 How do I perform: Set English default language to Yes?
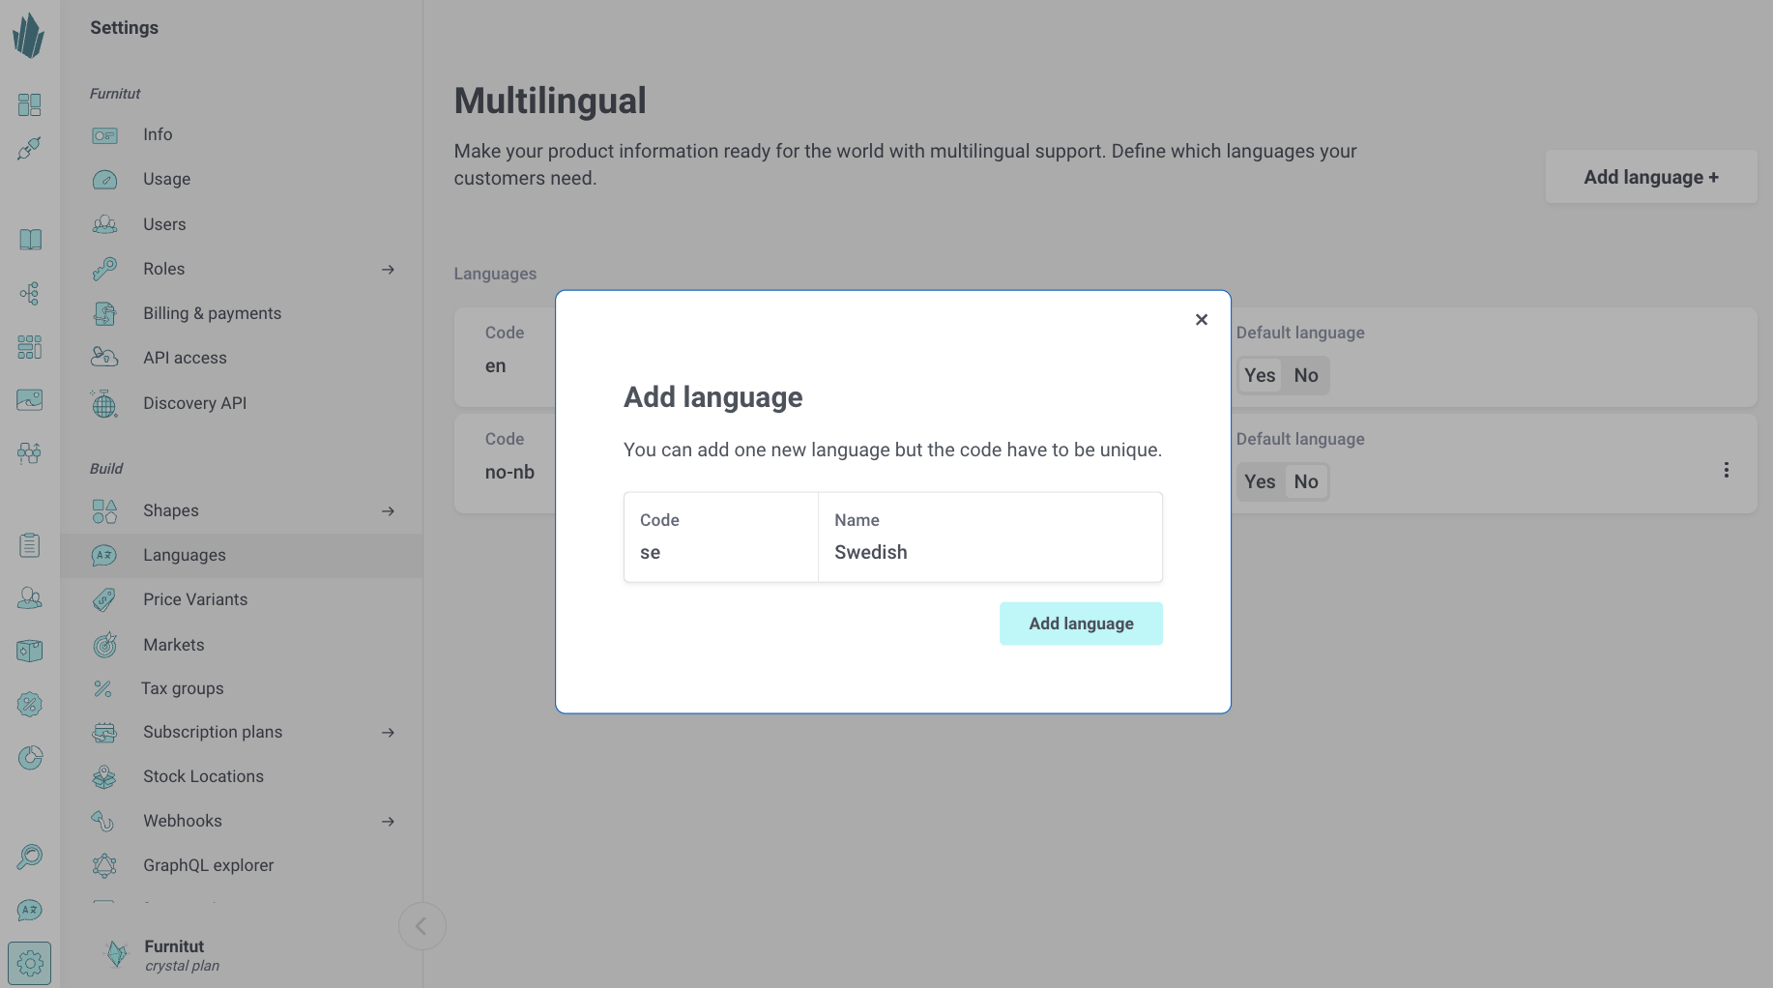tap(1259, 375)
